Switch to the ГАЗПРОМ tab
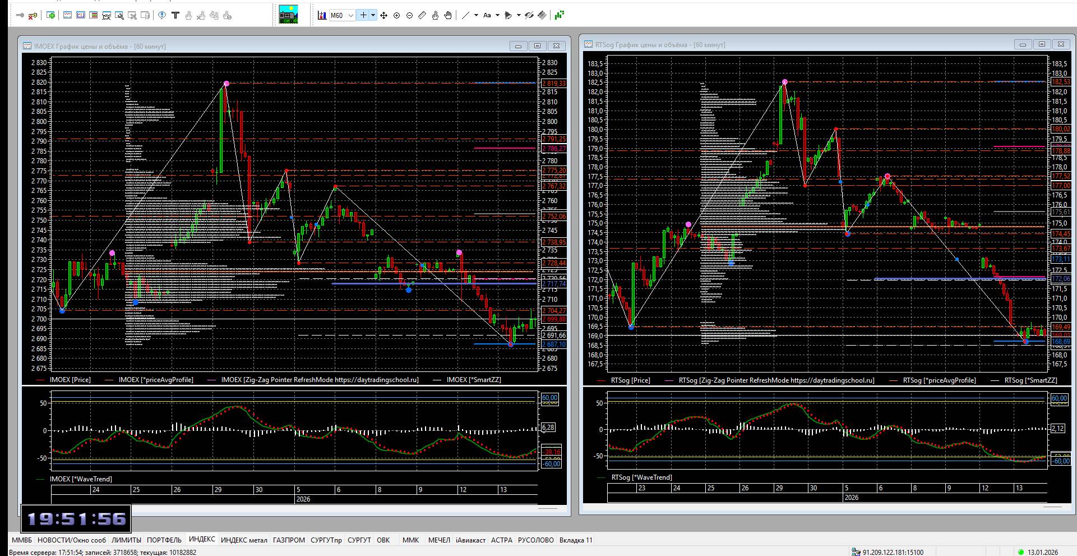 pyautogui.click(x=289, y=540)
